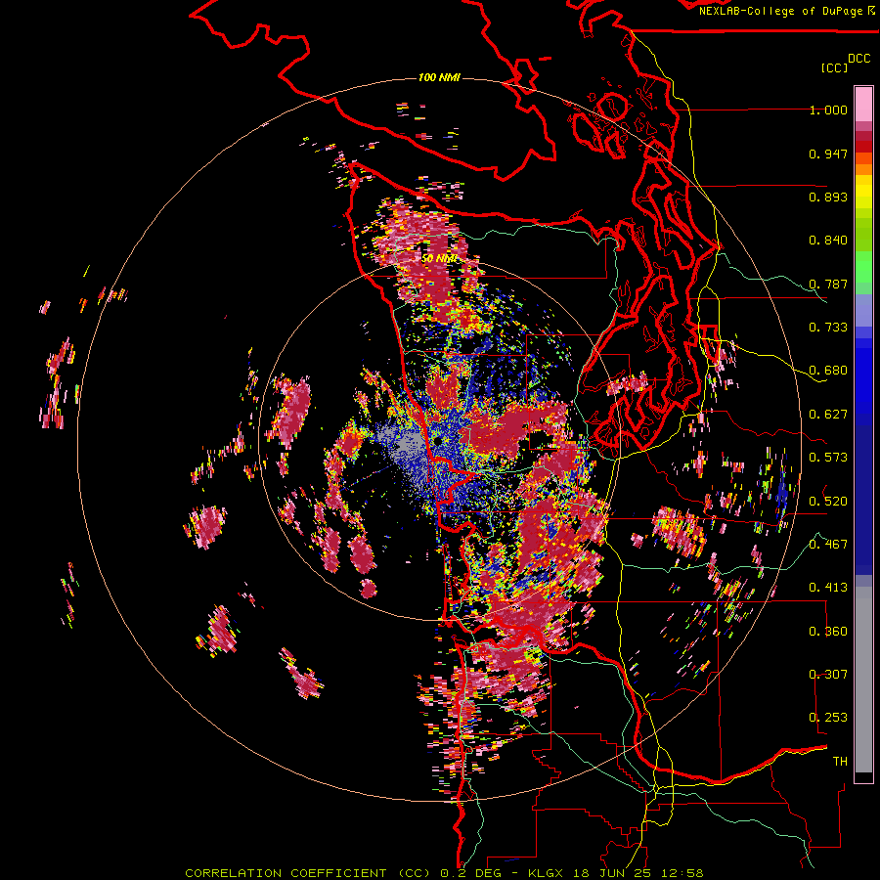Select the 0.520 scale value
This screenshot has width=880, height=880.
coord(828,501)
